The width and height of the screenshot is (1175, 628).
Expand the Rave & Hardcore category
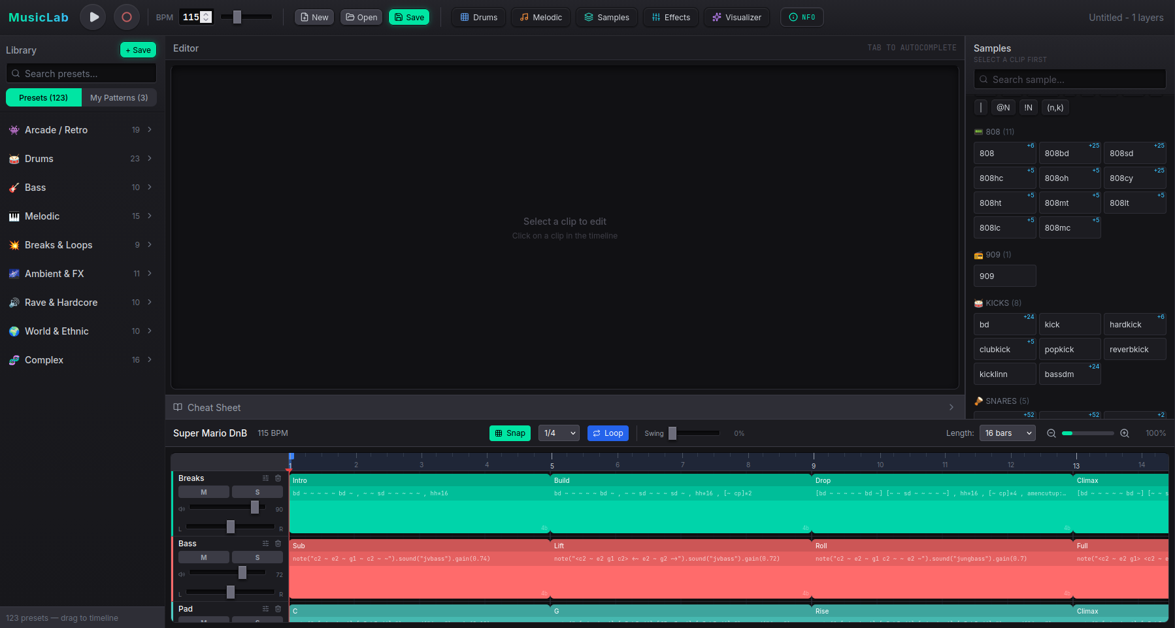[81, 303]
